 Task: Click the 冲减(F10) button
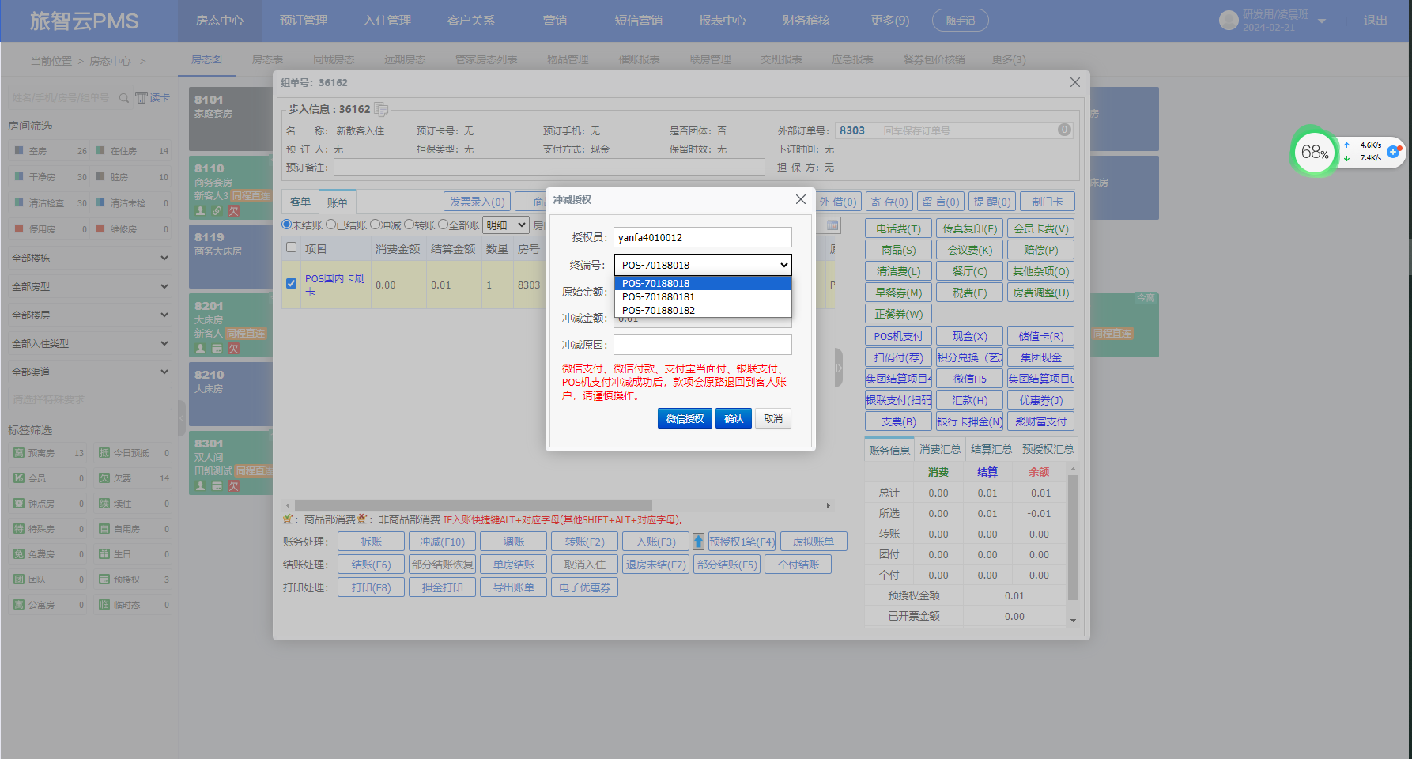pyautogui.click(x=442, y=542)
